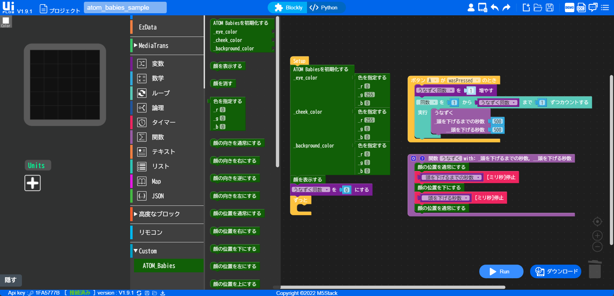Open the テキスト (Text) category
This screenshot has width=614, height=296.
pos(167,152)
